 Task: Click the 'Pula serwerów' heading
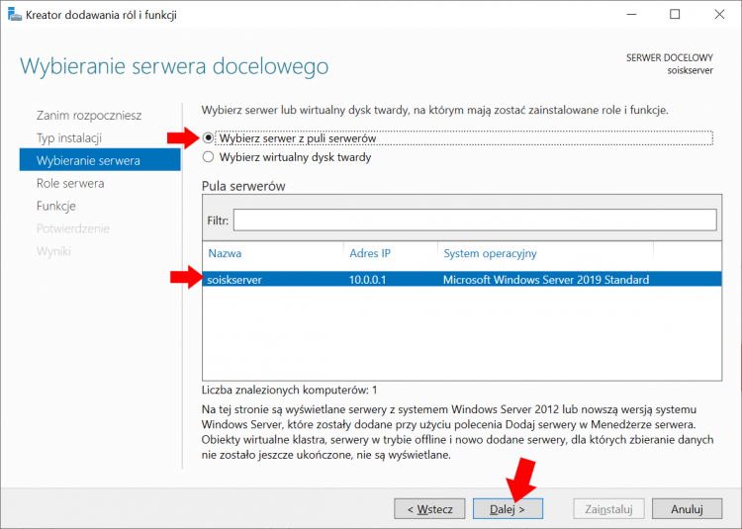pos(243,186)
